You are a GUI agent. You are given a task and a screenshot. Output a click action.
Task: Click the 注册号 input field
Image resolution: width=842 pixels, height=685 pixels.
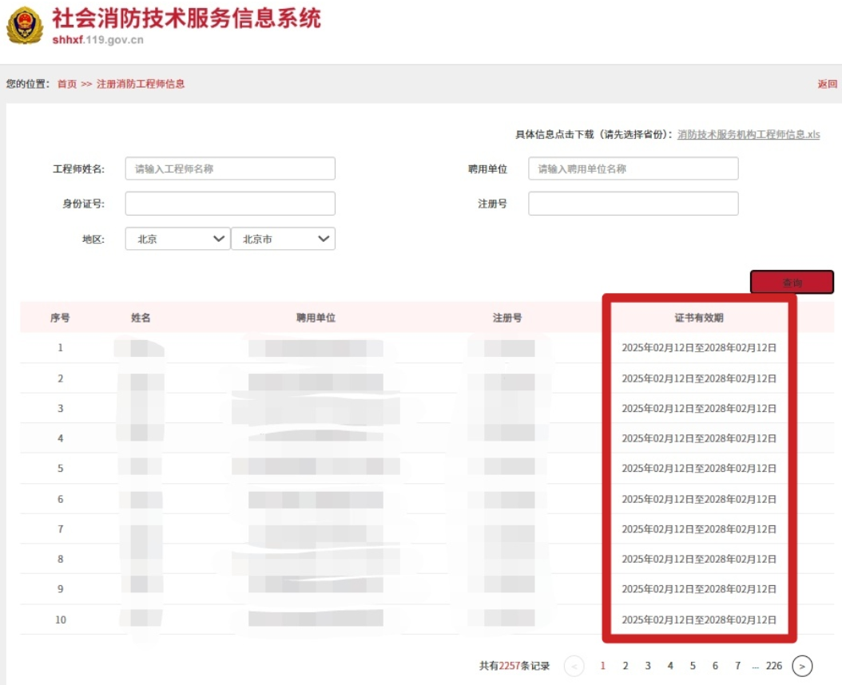pos(633,204)
